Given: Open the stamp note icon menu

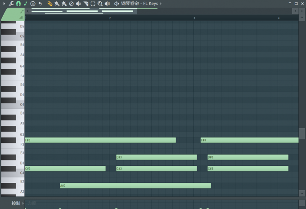Looking at the screenshot, I should coord(25,4).
